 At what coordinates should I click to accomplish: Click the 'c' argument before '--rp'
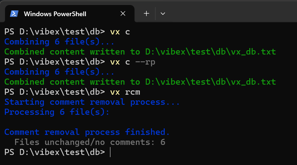pyautogui.click(x=128, y=62)
